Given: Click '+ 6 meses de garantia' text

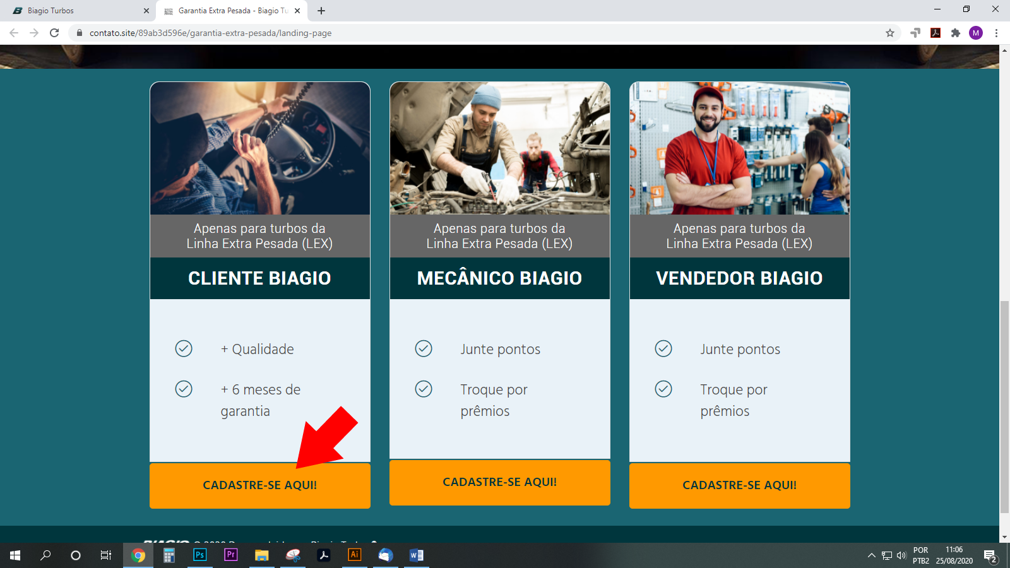Looking at the screenshot, I should tap(261, 400).
